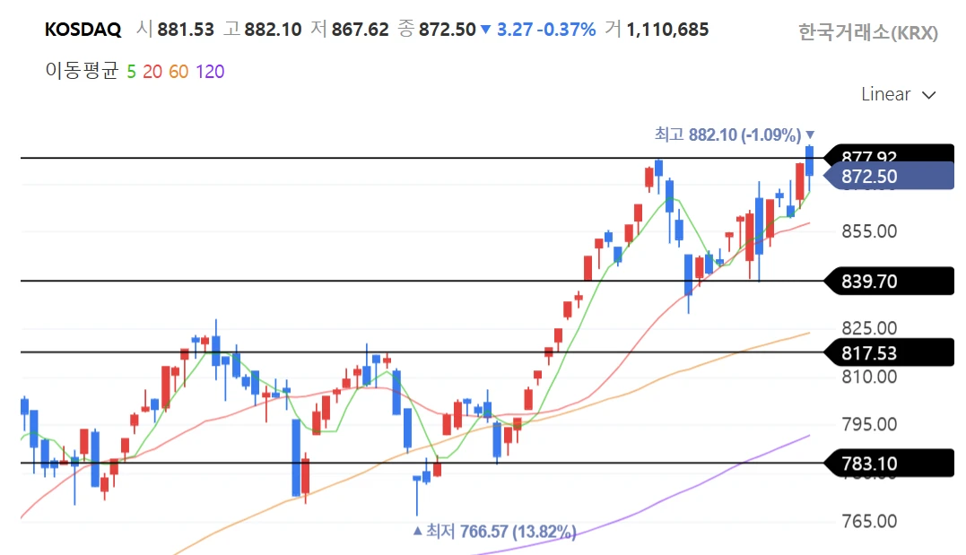The width and height of the screenshot is (966, 555).
Task: Click the 최고 882.10 high price annotation
Action: point(727,135)
